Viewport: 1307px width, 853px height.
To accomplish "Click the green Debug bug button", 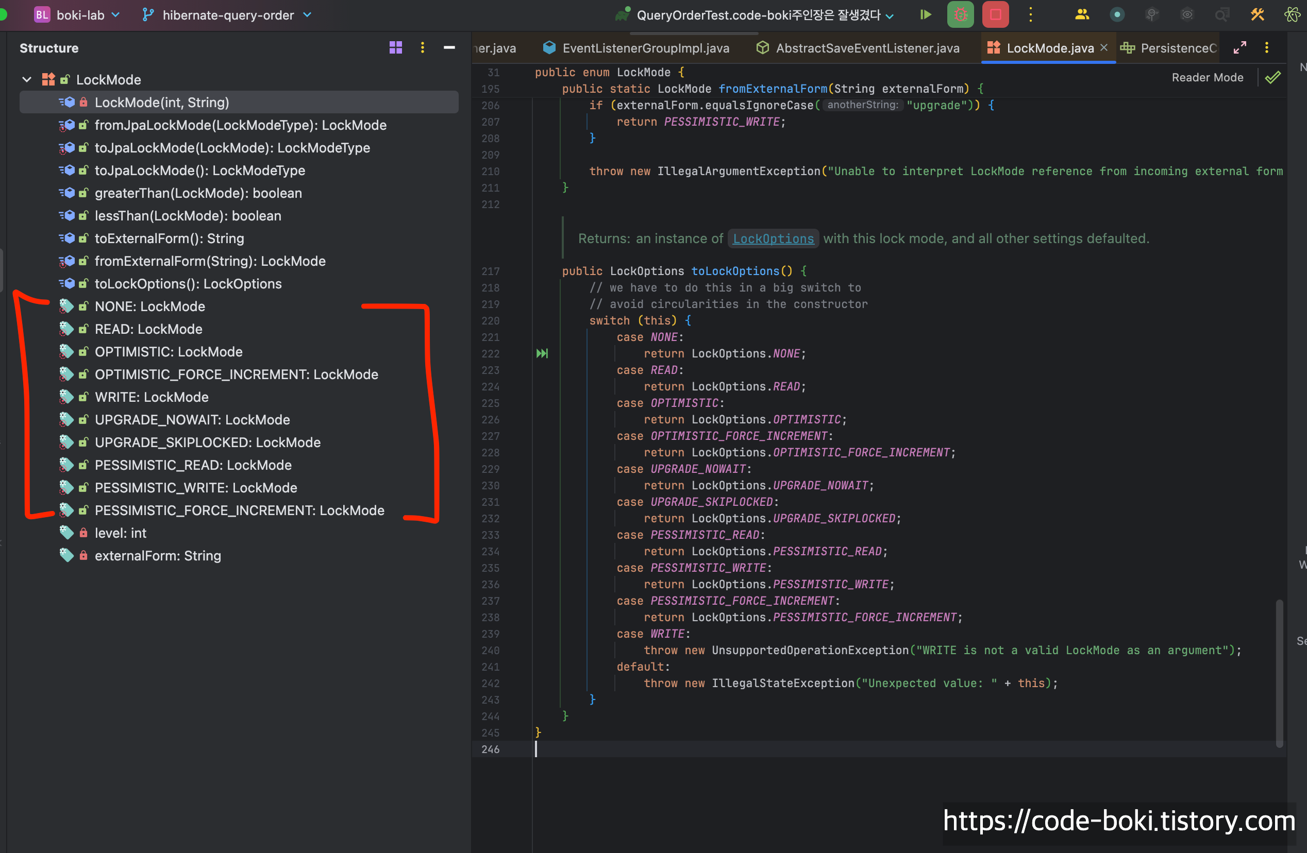I will (x=960, y=15).
